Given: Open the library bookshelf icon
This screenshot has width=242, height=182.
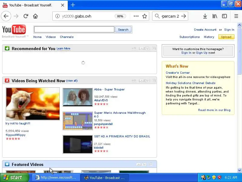Looking at the screenshot, I should 215,16.
